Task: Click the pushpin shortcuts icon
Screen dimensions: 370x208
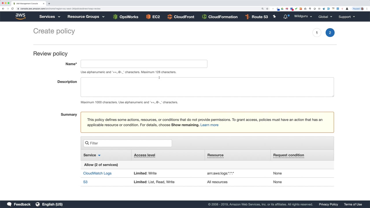Action: click(x=274, y=17)
